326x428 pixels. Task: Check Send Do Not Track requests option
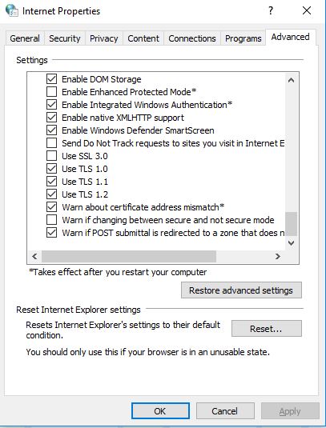click(51, 143)
